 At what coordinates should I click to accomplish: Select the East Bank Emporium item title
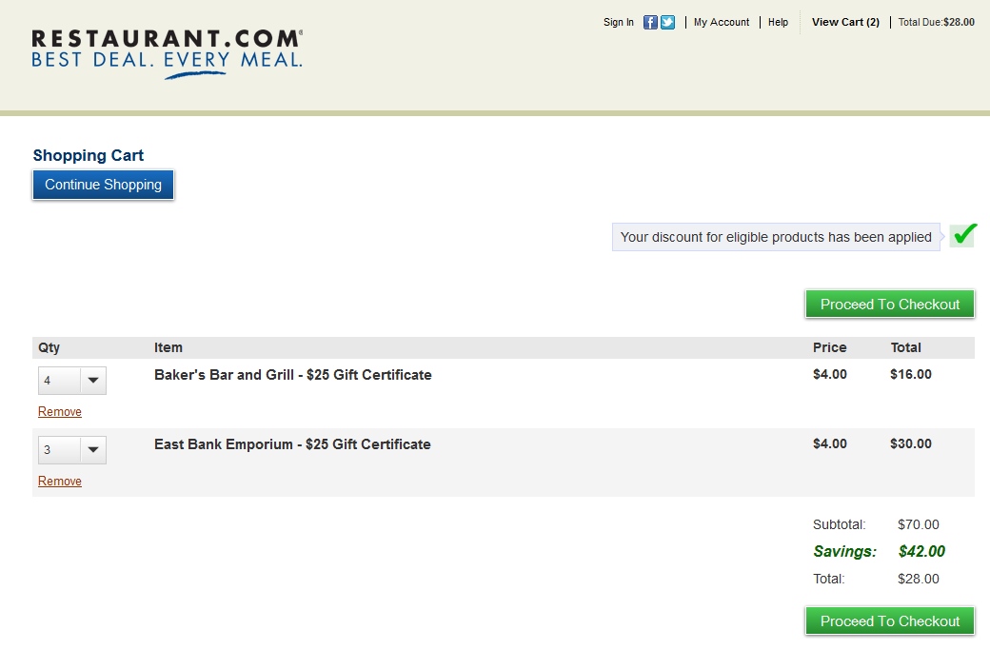pyautogui.click(x=292, y=444)
